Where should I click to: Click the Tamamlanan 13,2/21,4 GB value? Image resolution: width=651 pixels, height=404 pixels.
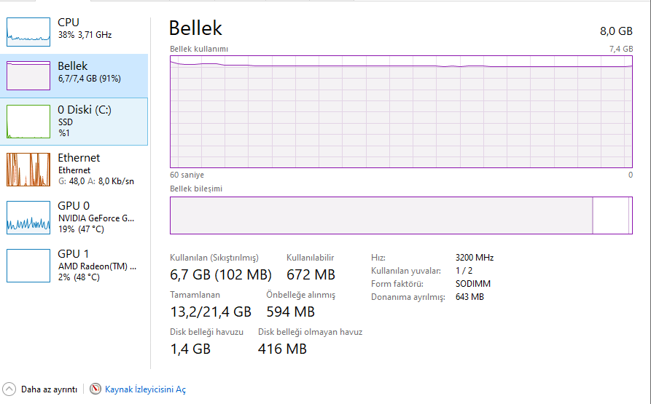[210, 312]
